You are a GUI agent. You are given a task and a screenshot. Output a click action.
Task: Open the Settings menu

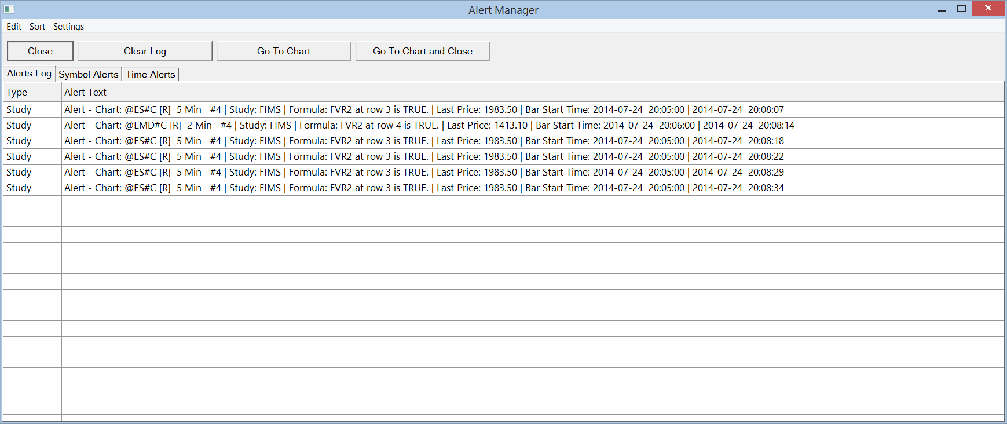pyautogui.click(x=68, y=27)
